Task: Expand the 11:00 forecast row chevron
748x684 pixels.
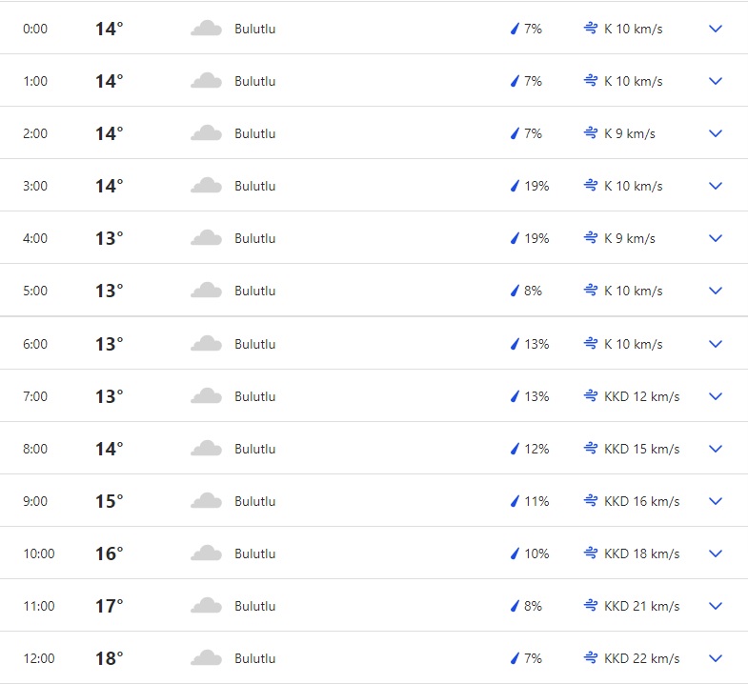Action: 716,606
